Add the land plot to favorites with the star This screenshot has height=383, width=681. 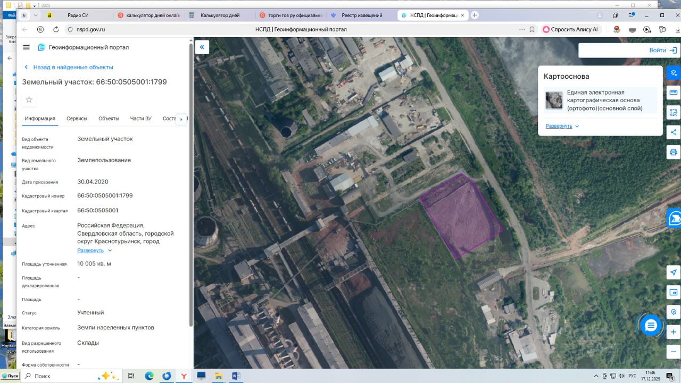(x=29, y=99)
